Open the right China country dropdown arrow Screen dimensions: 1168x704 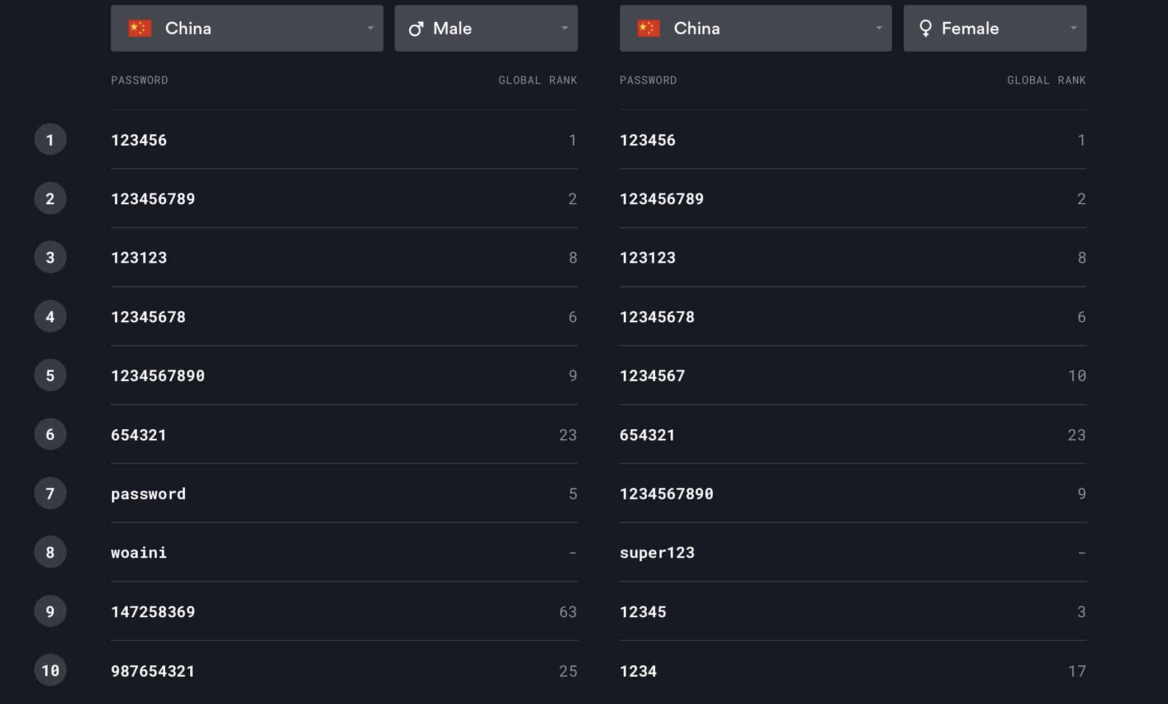coord(879,28)
